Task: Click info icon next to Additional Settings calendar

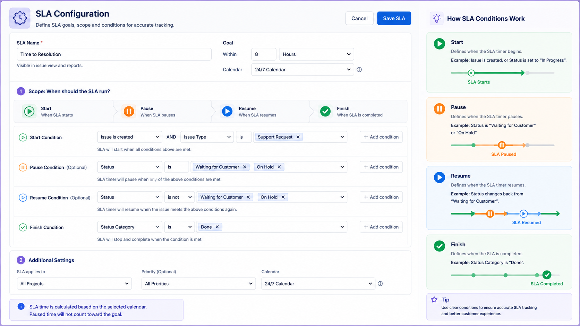Action: pyautogui.click(x=380, y=284)
